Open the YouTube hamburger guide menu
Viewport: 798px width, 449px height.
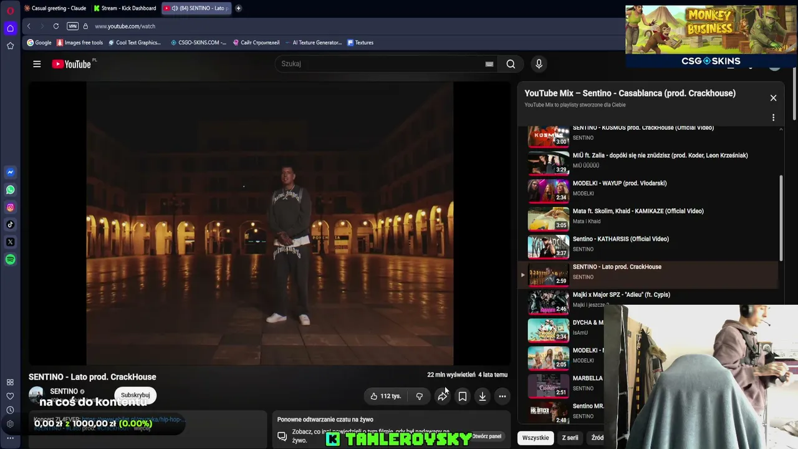(37, 64)
